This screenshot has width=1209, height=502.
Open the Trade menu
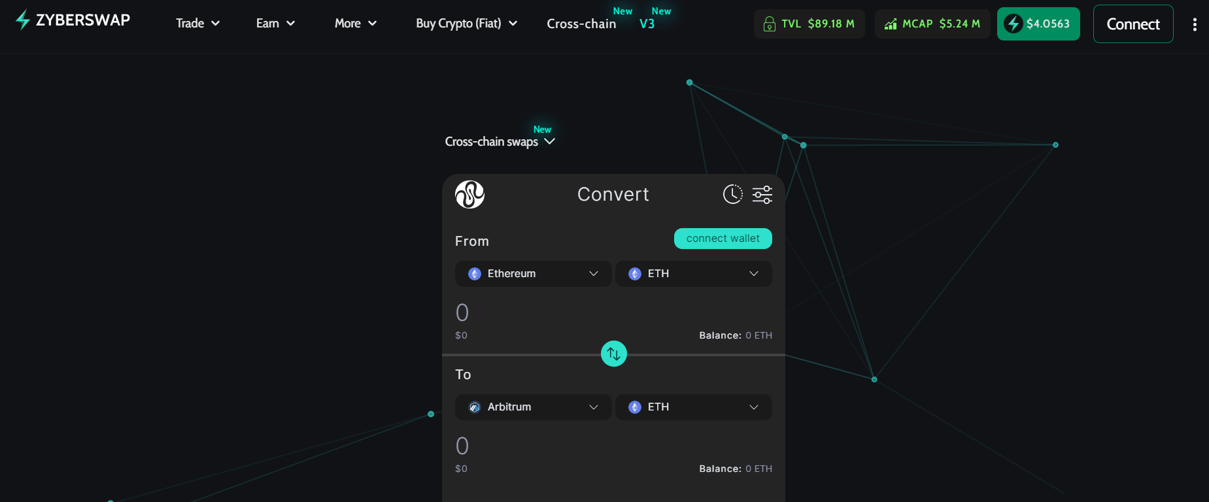[x=198, y=24]
